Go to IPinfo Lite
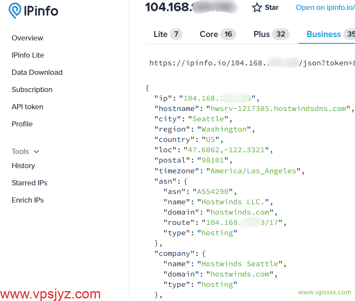Image resolution: width=355 pixels, height=301 pixels. click(x=28, y=55)
